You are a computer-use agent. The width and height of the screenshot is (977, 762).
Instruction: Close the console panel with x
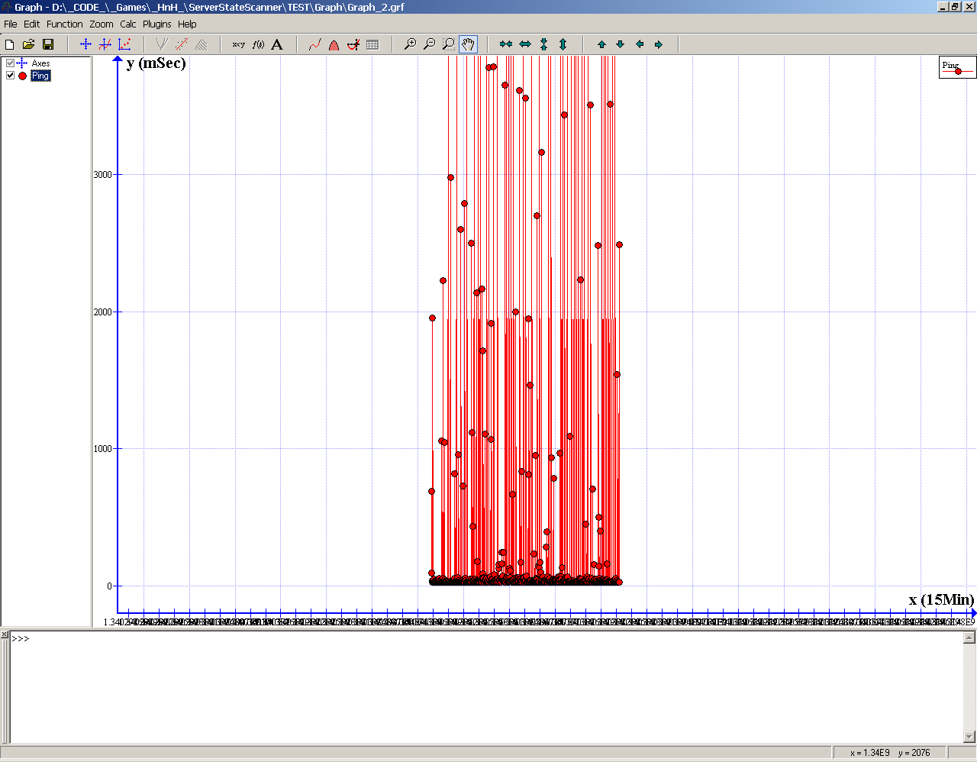coord(4,635)
